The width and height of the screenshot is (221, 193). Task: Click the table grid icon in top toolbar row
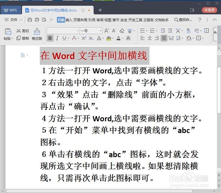pos(206,31)
